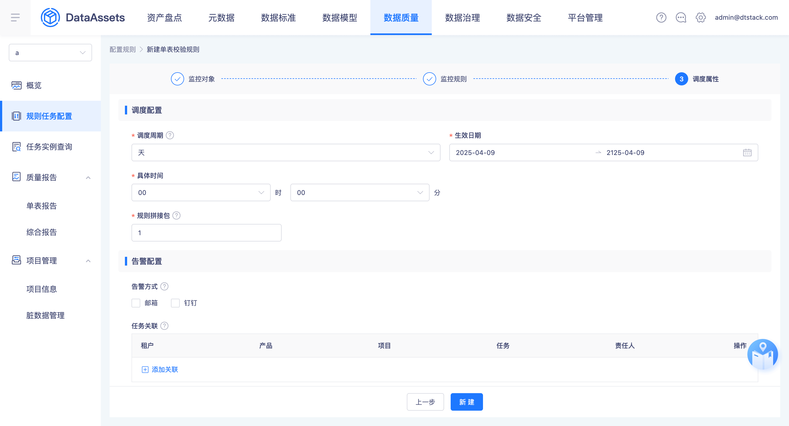Screen dimensions: 789x426
Task: Click the blue 新建 button
Action: 467,402
